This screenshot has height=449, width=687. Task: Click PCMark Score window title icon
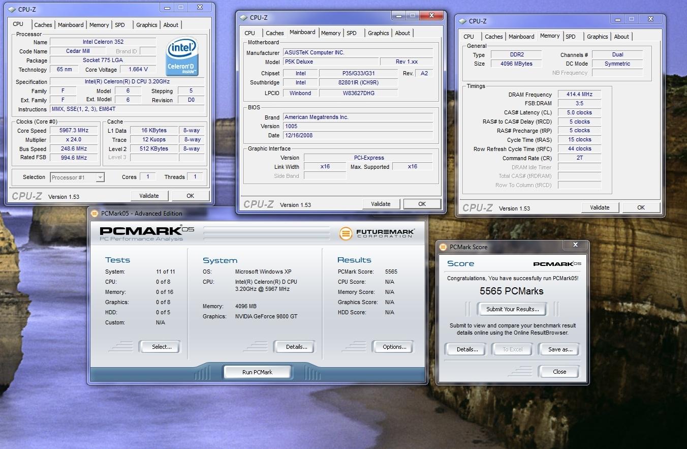443,247
